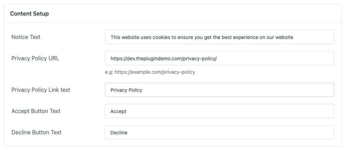The width and height of the screenshot is (345, 150).
Task: Click the "Privacy Policy" value in link text field
Action: point(126,90)
